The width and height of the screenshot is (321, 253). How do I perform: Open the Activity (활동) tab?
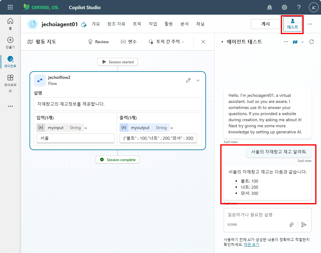point(169,24)
